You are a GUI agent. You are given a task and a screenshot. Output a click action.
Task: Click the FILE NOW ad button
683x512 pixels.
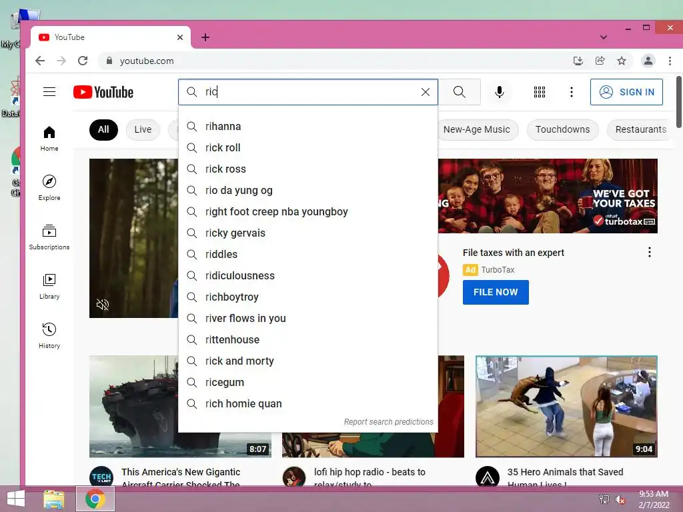pos(496,292)
